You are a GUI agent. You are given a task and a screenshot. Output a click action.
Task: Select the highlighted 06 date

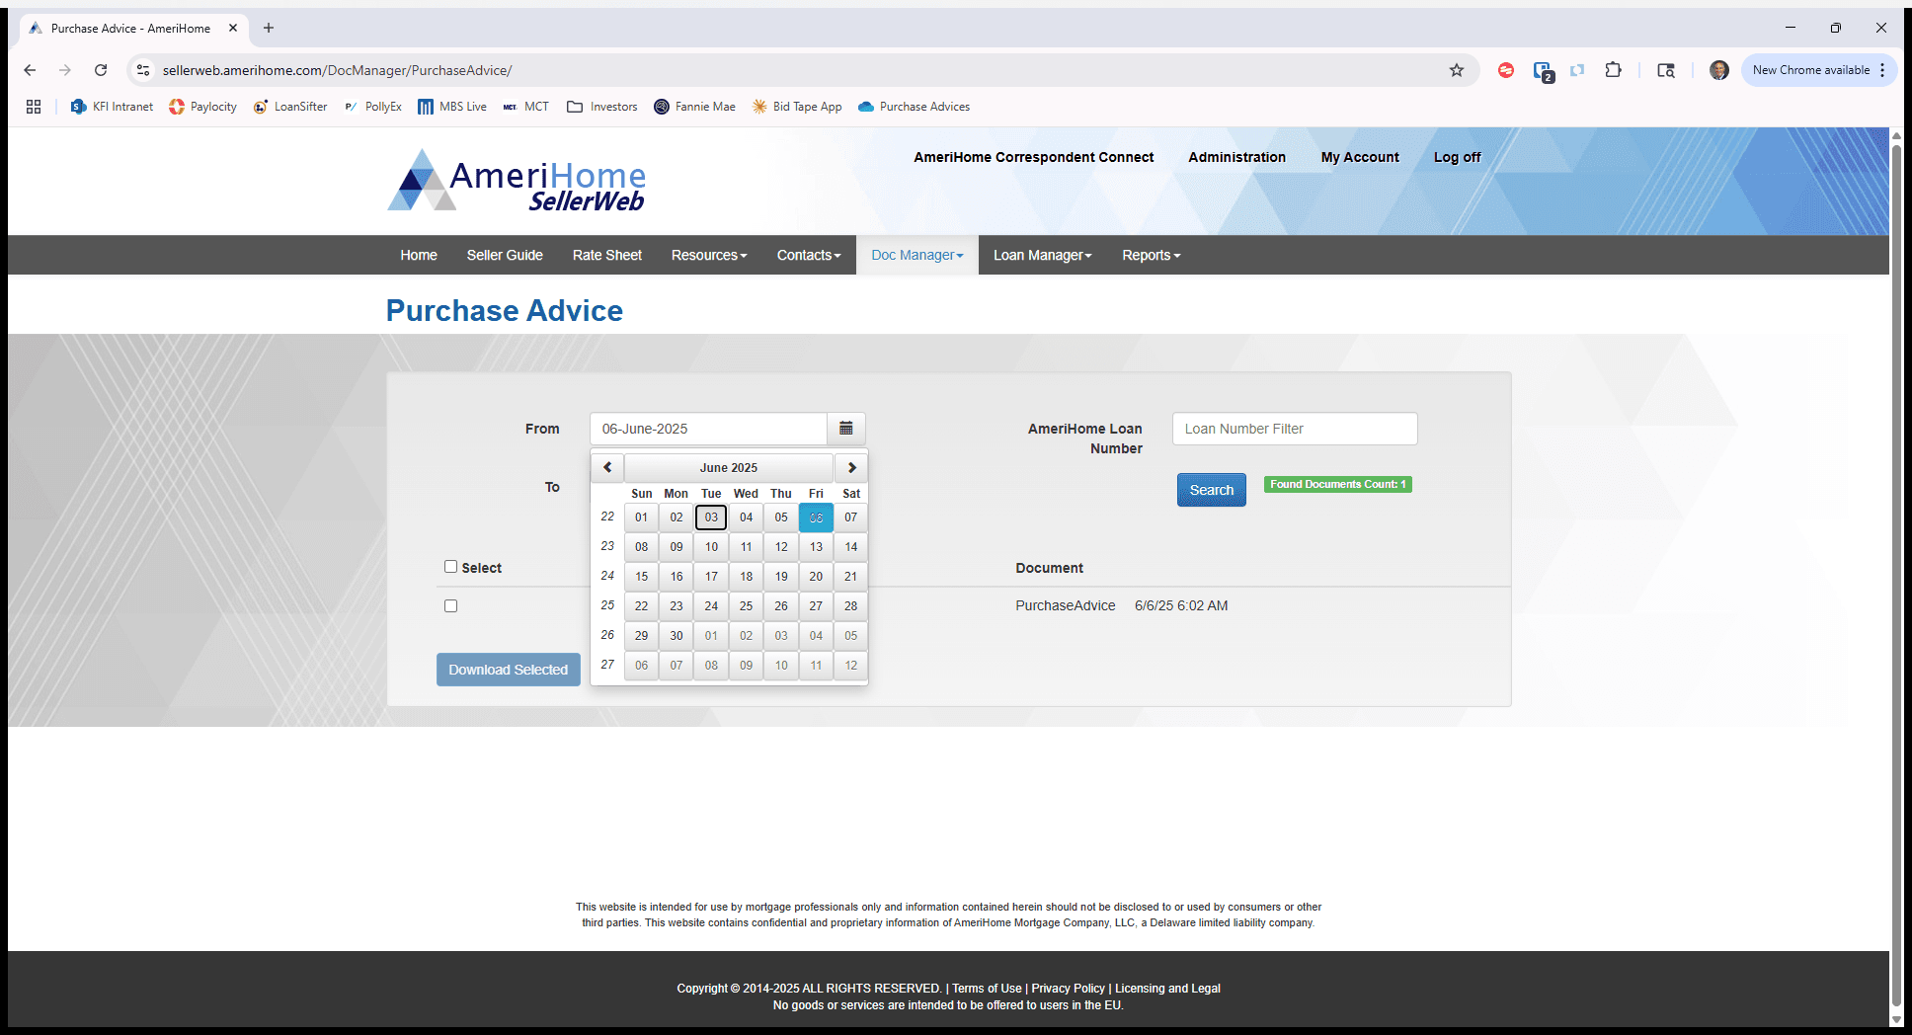coord(816,517)
